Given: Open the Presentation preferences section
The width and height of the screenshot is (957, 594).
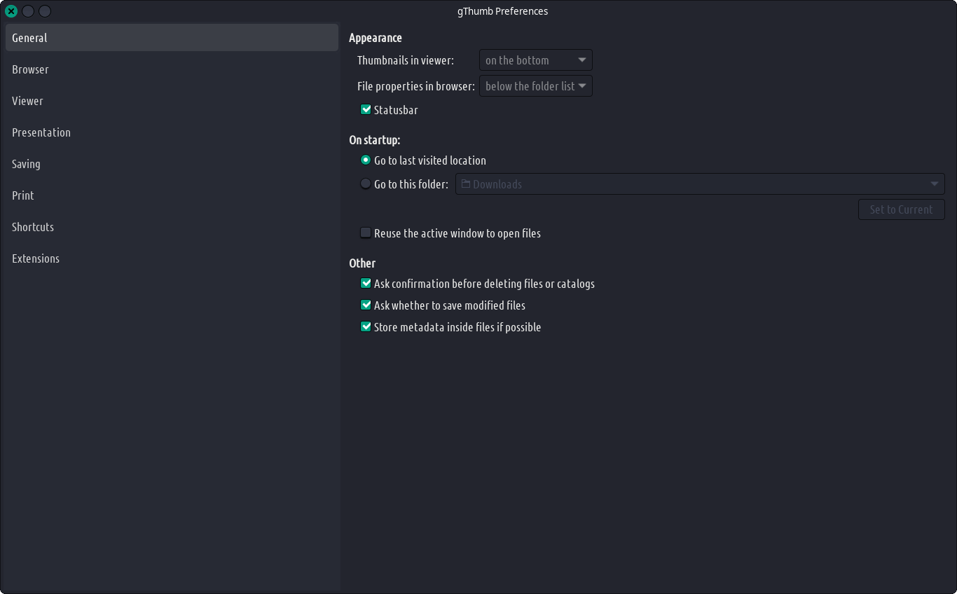Looking at the screenshot, I should 172,132.
